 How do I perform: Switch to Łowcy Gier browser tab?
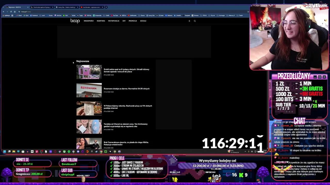(67, 7)
